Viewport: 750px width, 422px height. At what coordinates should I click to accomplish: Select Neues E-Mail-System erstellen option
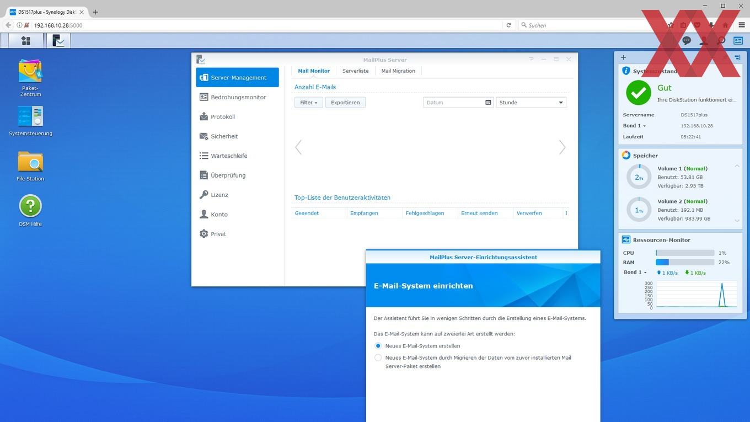[378, 346]
